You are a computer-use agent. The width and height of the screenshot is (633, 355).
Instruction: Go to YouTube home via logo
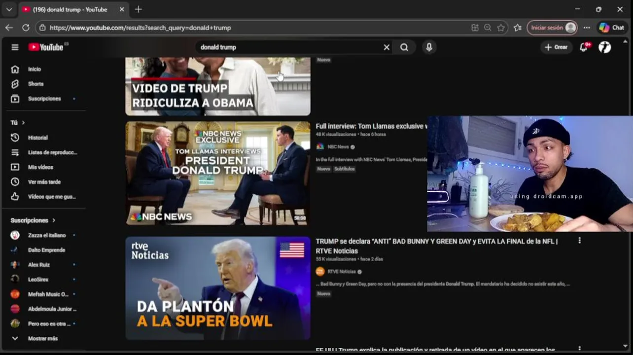(x=46, y=47)
